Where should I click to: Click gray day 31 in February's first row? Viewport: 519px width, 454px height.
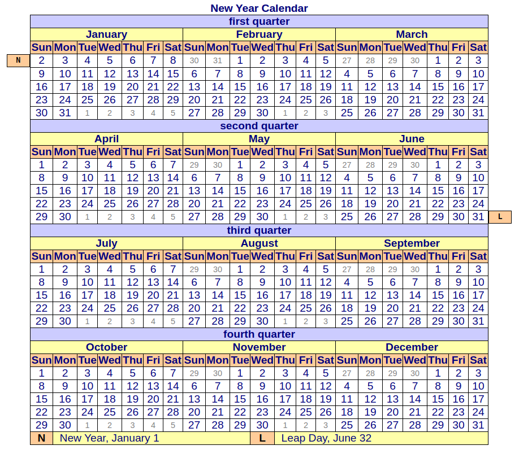pos(218,60)
